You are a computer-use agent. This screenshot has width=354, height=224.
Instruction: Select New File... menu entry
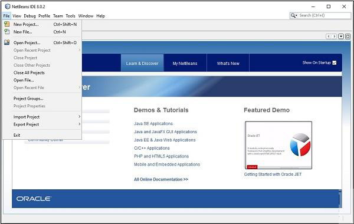(x=42, y=32)
